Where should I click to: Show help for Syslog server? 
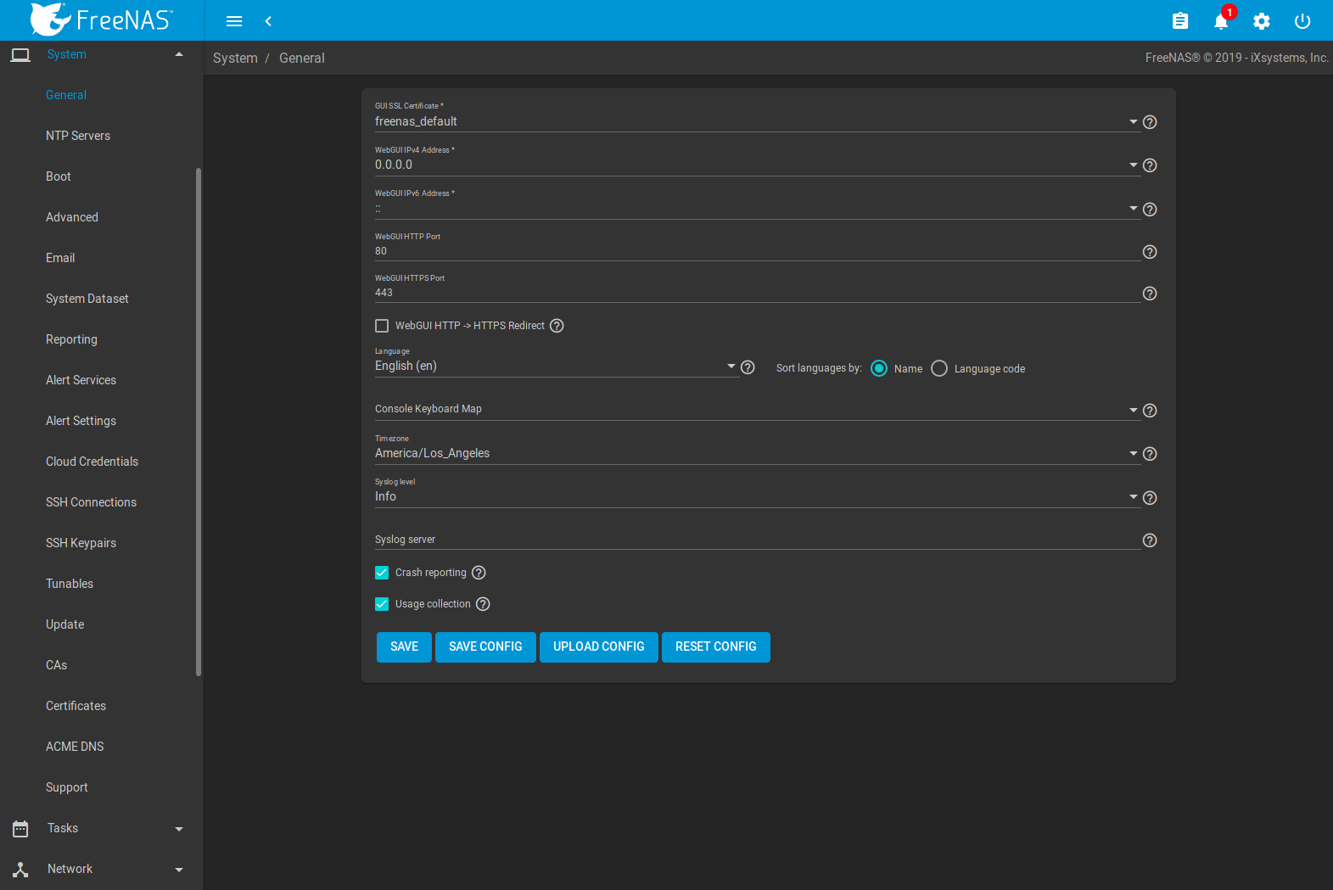click(1150, 540)
